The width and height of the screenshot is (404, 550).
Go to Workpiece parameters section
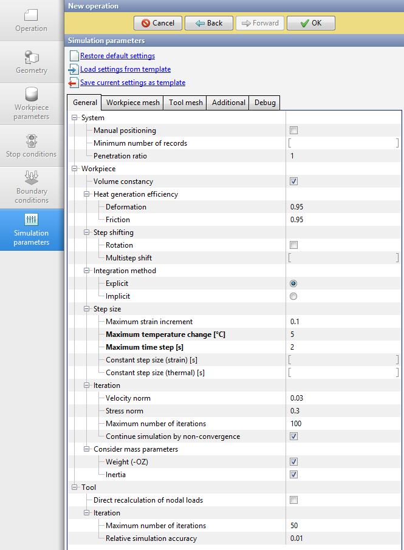[31, 103]
